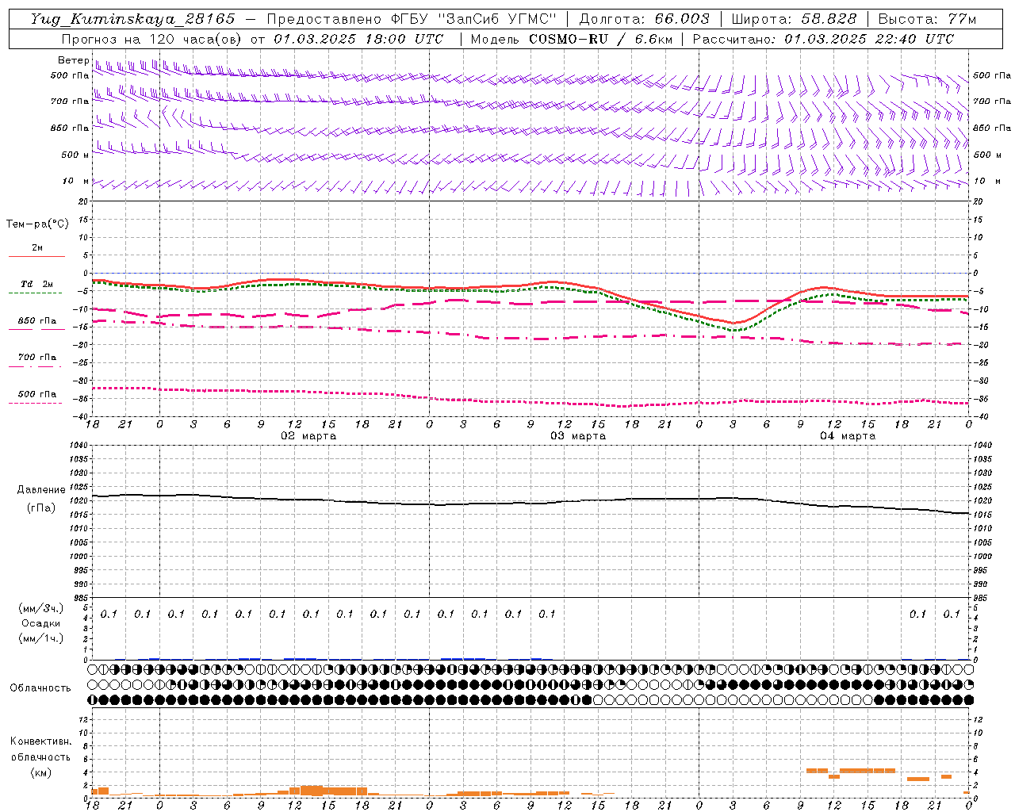Click the '2м' temperature legend label
The image size is (1015, 812).
pos(37,247)
